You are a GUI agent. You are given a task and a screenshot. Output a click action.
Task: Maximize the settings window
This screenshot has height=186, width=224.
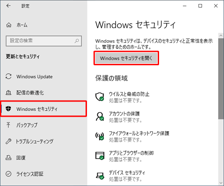coord(200,6)
